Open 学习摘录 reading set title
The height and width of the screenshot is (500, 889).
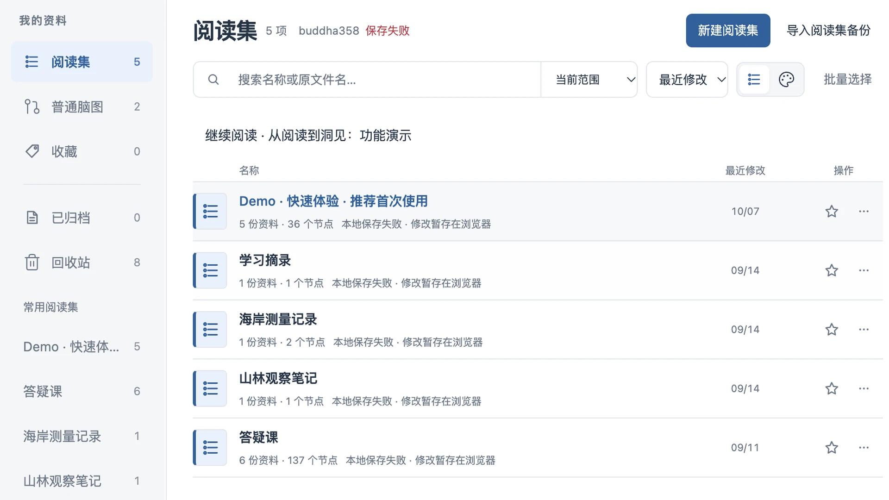point(265,260)
